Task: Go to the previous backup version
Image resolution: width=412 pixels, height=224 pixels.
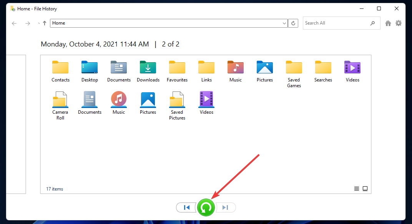Action: pyautogui.click(x=187, y=207)
